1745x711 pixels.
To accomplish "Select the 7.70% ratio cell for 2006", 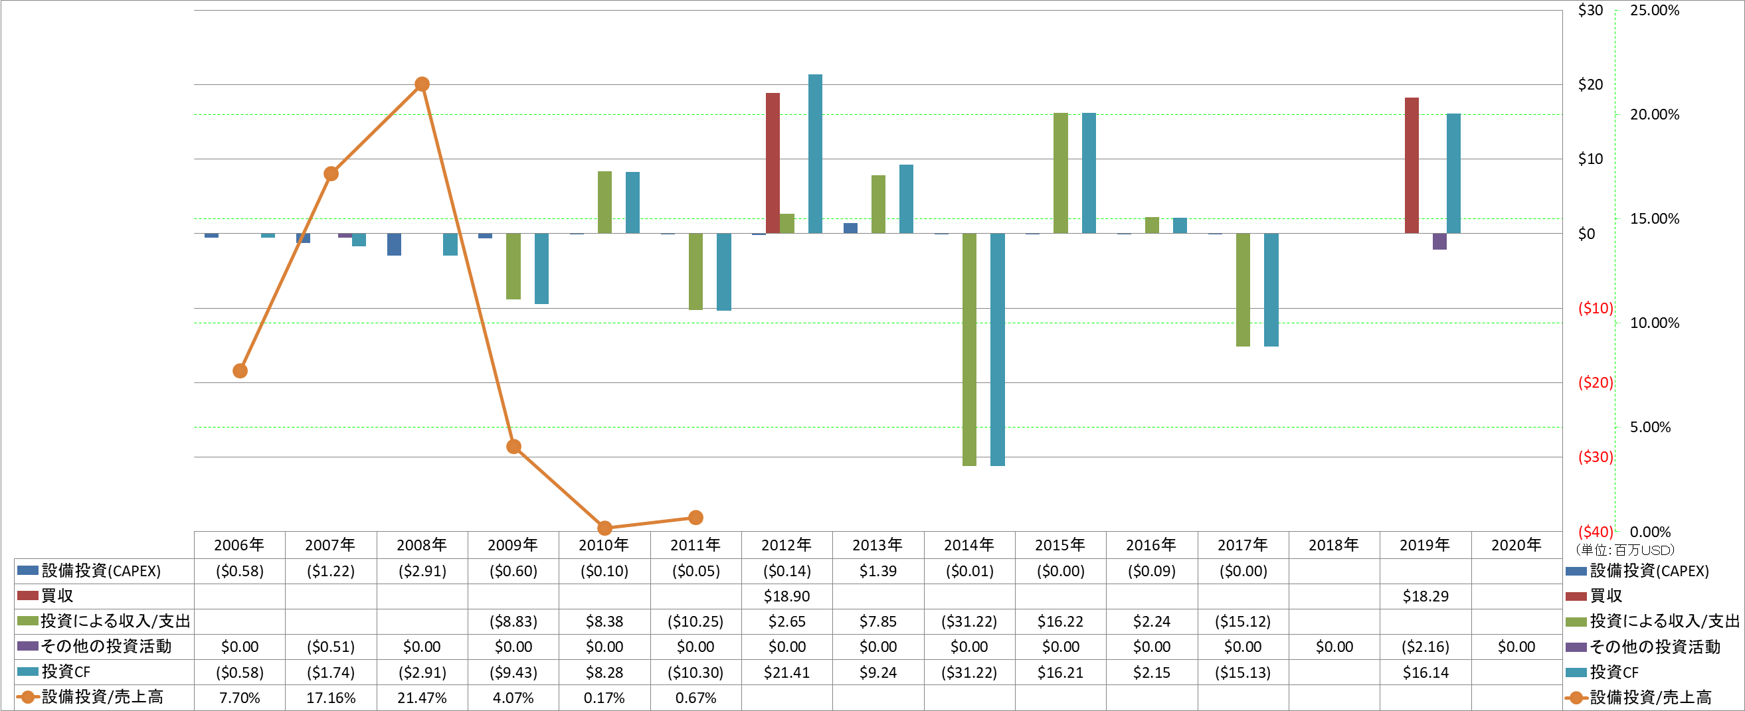I will [239, 698].
